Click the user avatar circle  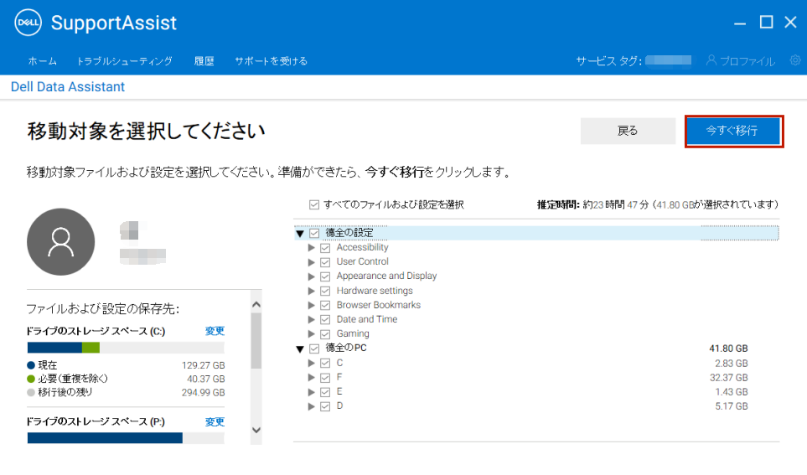60,242
